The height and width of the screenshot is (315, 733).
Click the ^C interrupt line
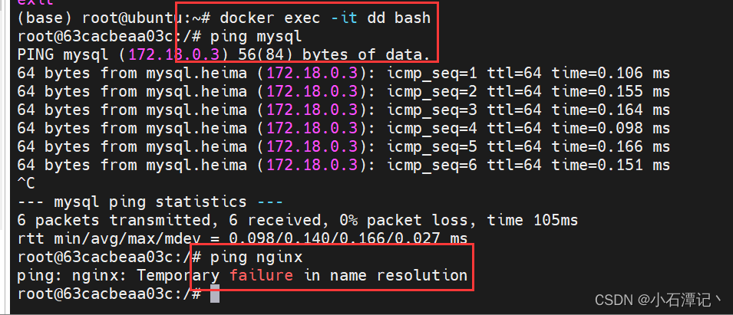[26, 183]
